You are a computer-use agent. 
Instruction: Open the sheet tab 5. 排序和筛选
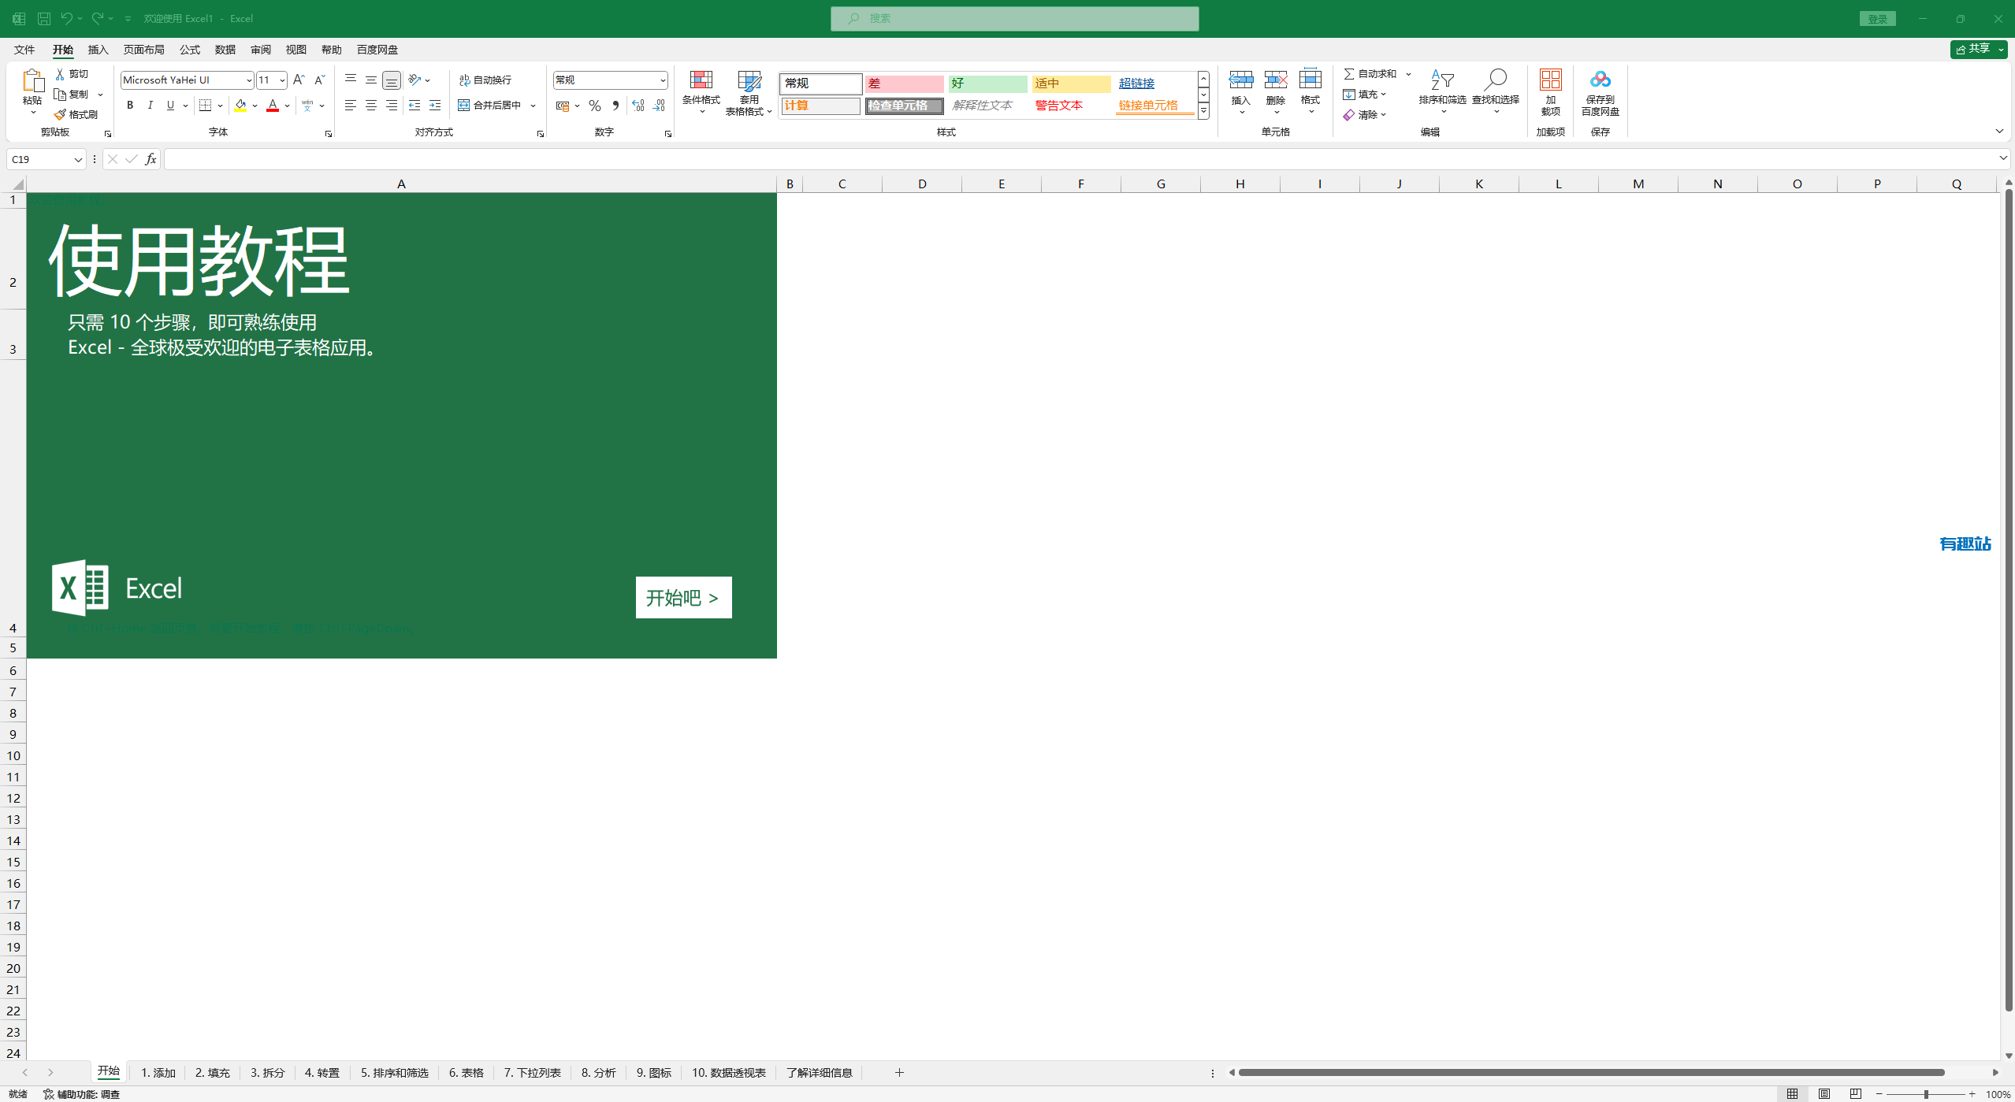tap(394, 1073)
